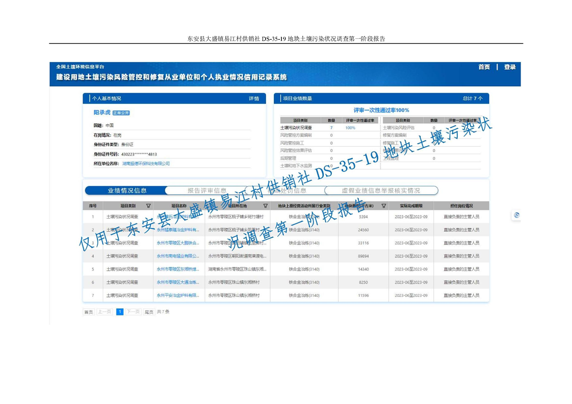Open the 报告评审信息 tab
The image size is (572, 404).
tap(207, 191)
